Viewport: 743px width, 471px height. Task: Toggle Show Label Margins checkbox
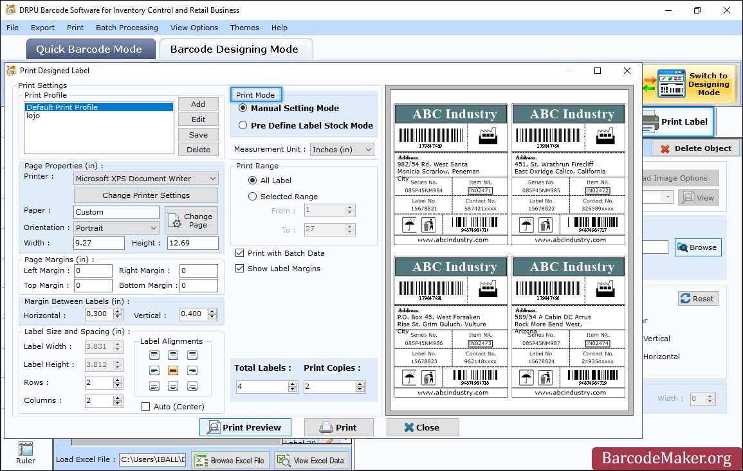coord(240,269)
